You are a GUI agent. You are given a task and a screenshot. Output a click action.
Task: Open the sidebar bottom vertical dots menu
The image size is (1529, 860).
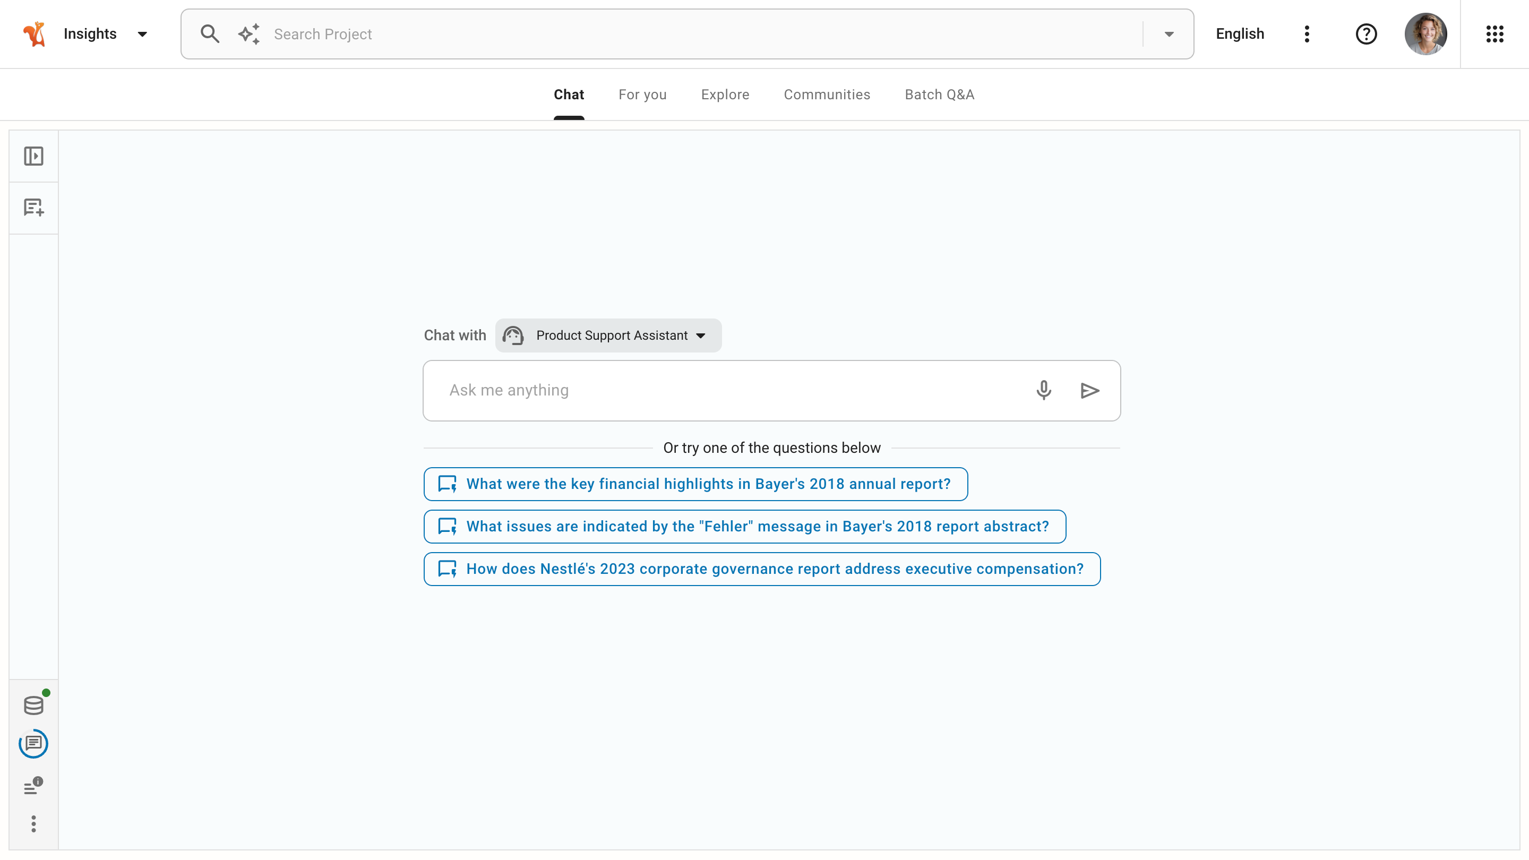[x=34, y=824]
